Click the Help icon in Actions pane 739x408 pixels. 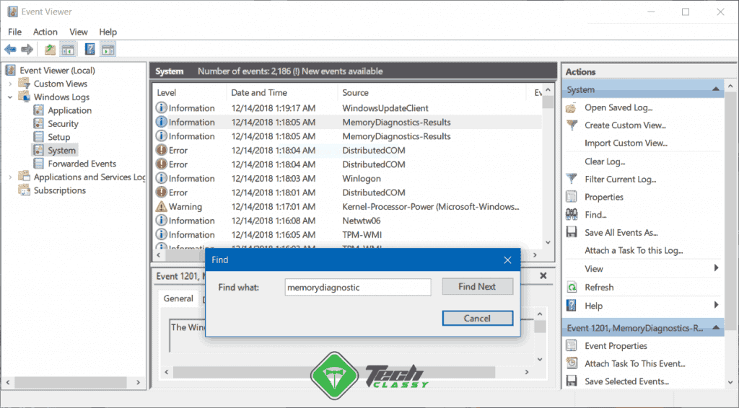coord(572,306)
